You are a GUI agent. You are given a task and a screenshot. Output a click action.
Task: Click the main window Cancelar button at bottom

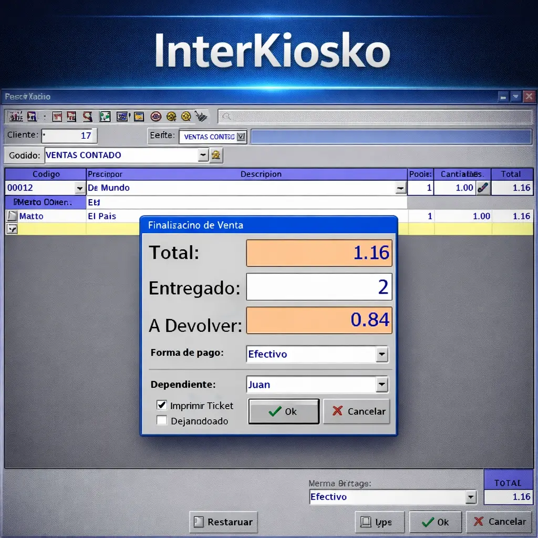click(499, 522)
